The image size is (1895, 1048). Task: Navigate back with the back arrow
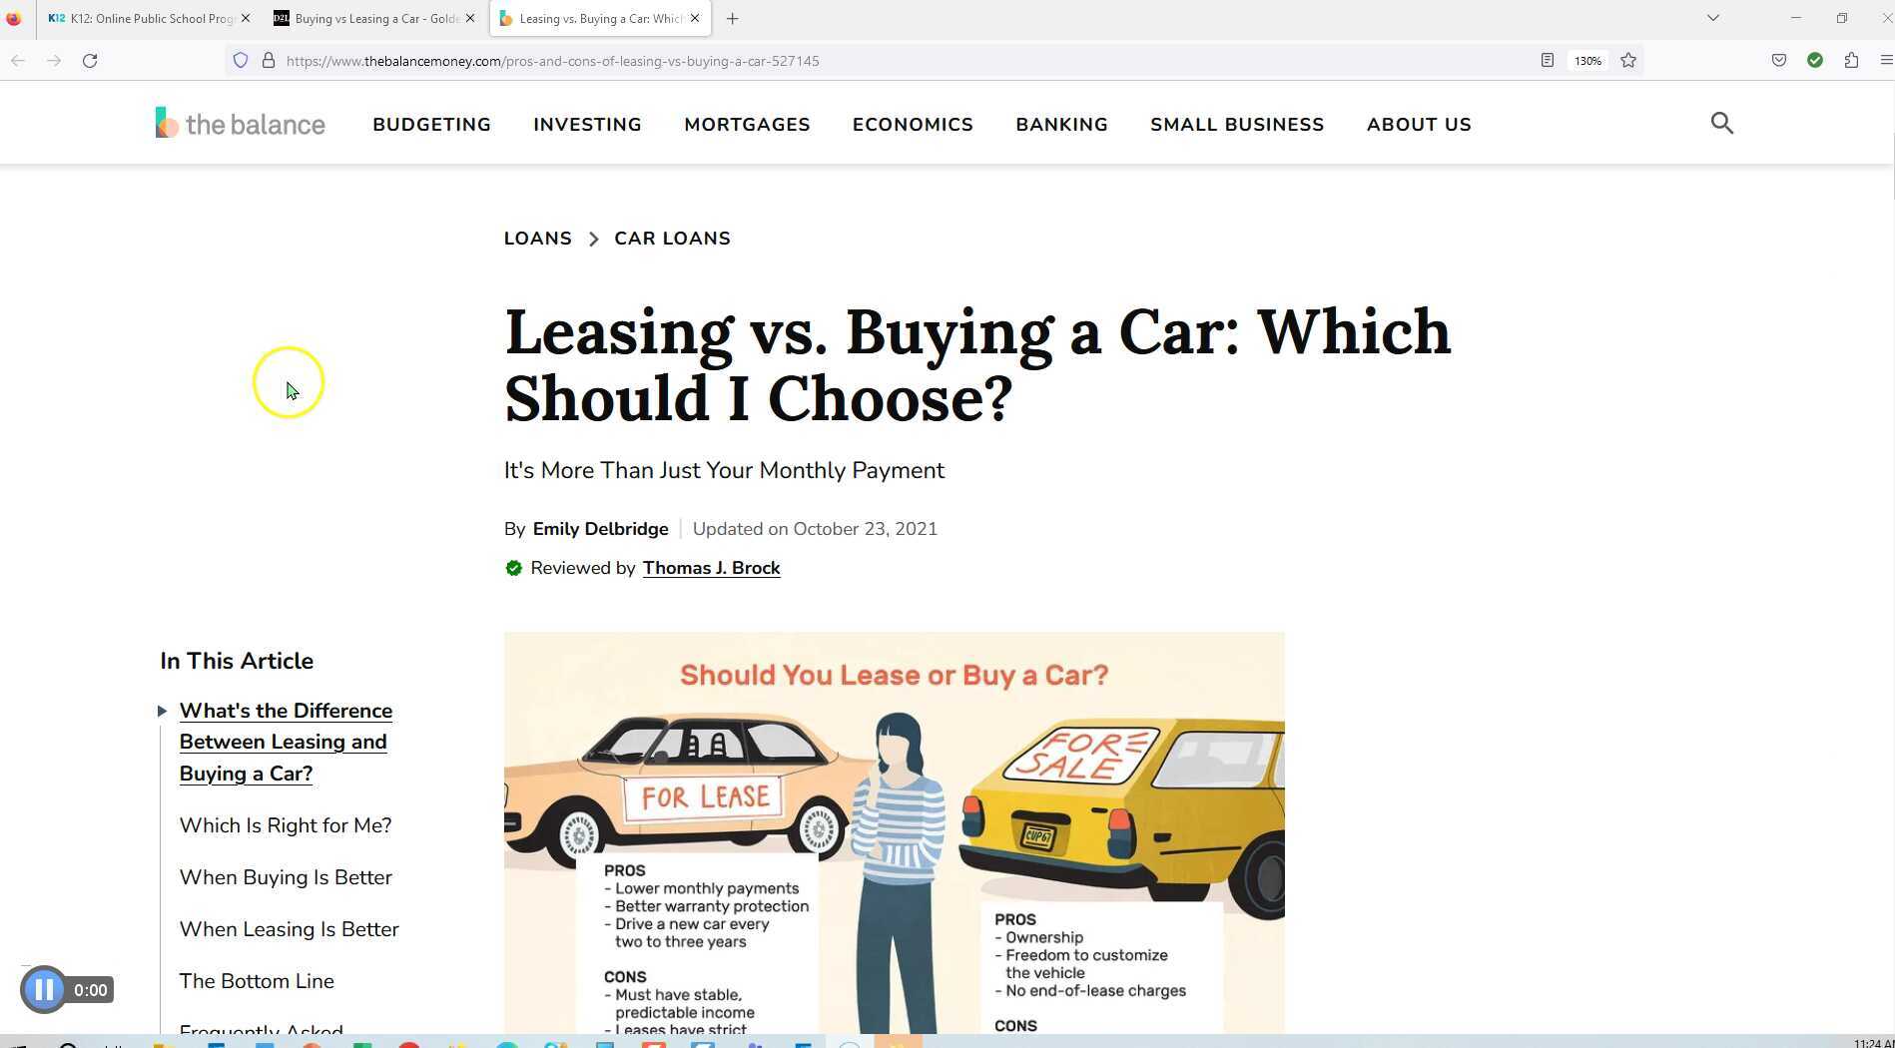[x=17, y=60]
